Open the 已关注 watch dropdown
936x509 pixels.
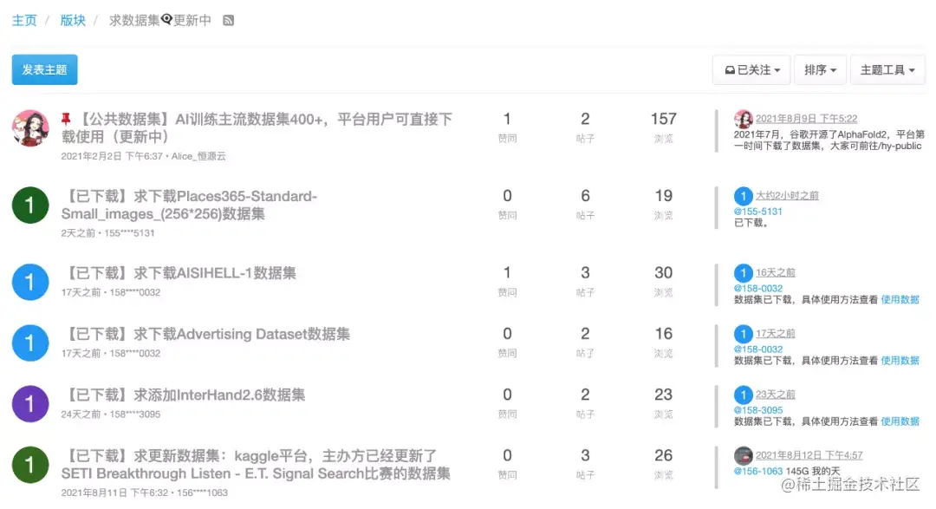click(751, 70)
